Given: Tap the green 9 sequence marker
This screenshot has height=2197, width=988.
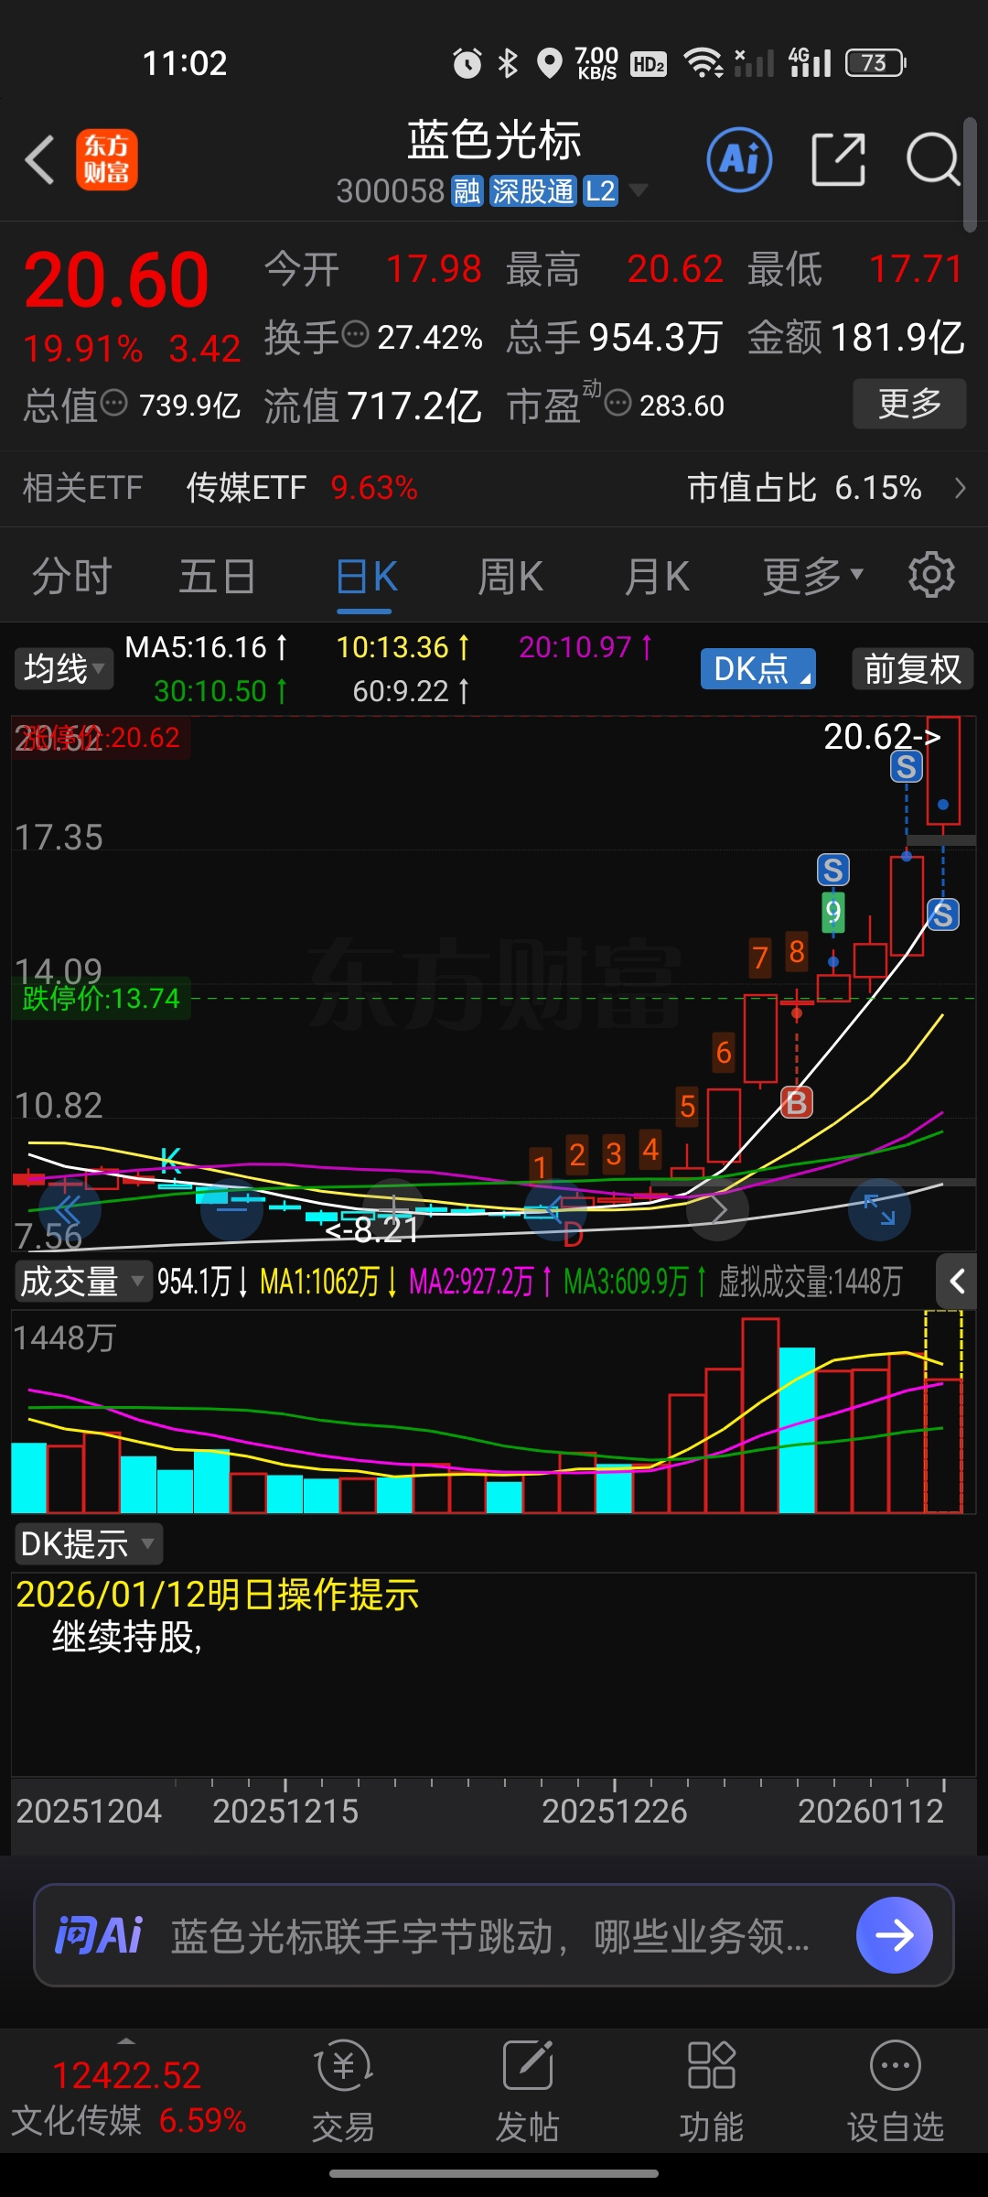Looking at the screenshot, I should click(x=833, y=912).
